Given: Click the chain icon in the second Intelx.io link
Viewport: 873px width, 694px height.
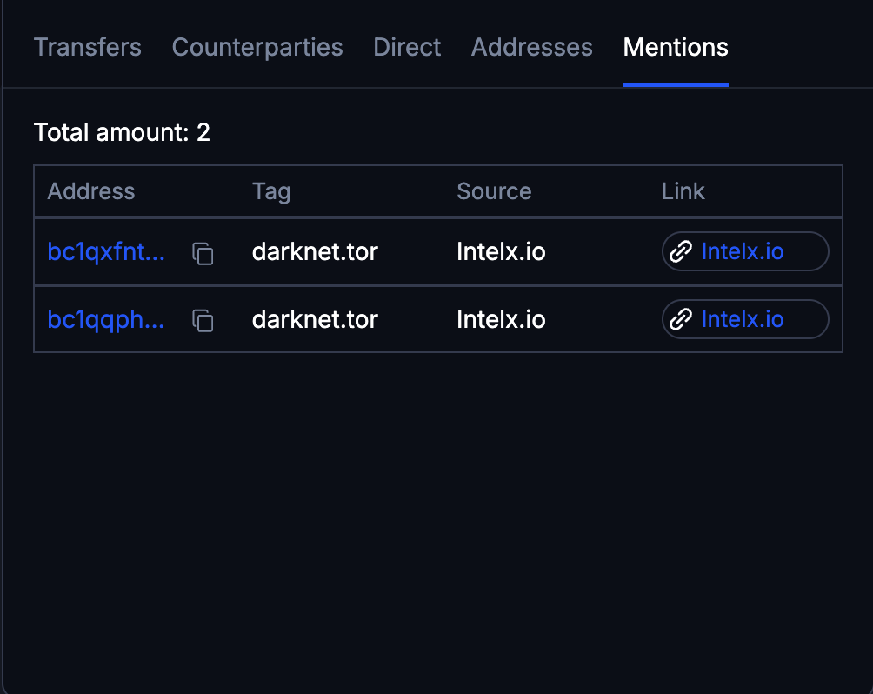Looking at the screenshot, I should click(x=682, y=319).
